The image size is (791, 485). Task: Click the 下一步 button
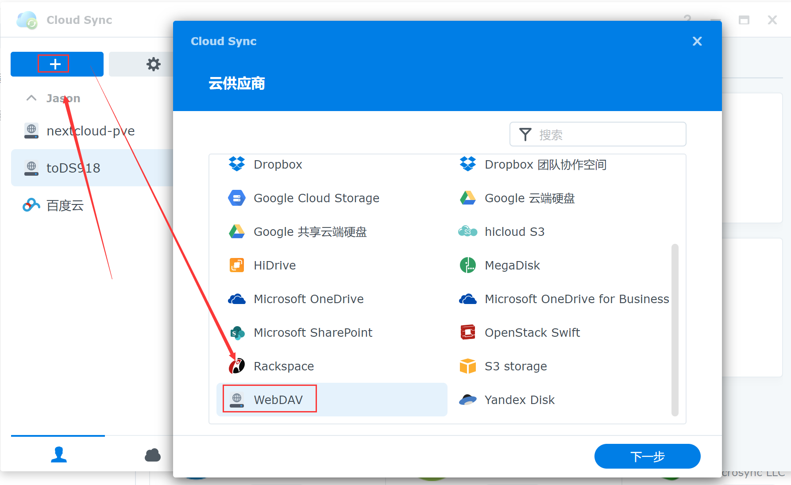[647, 456]
